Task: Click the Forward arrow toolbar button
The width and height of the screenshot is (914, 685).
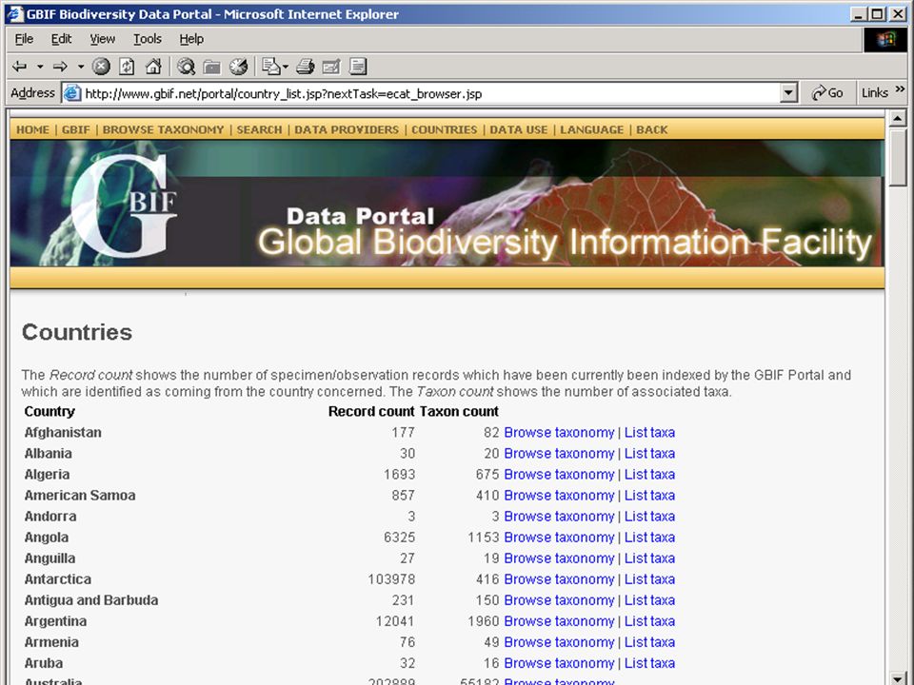Action: (x=60, y=67)
